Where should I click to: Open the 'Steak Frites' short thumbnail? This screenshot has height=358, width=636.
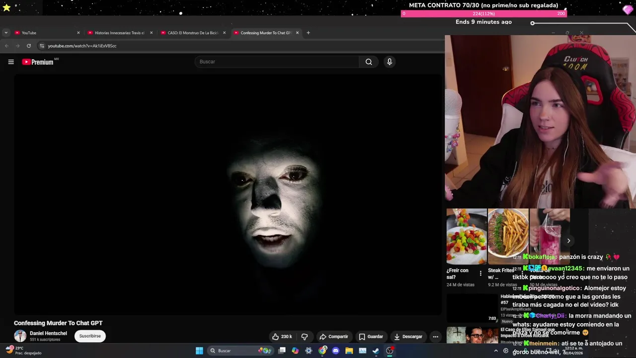coord(508,236)
